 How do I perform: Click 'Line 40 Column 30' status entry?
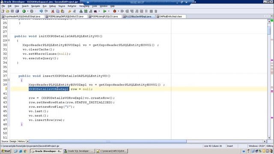(x=213, y=146)
